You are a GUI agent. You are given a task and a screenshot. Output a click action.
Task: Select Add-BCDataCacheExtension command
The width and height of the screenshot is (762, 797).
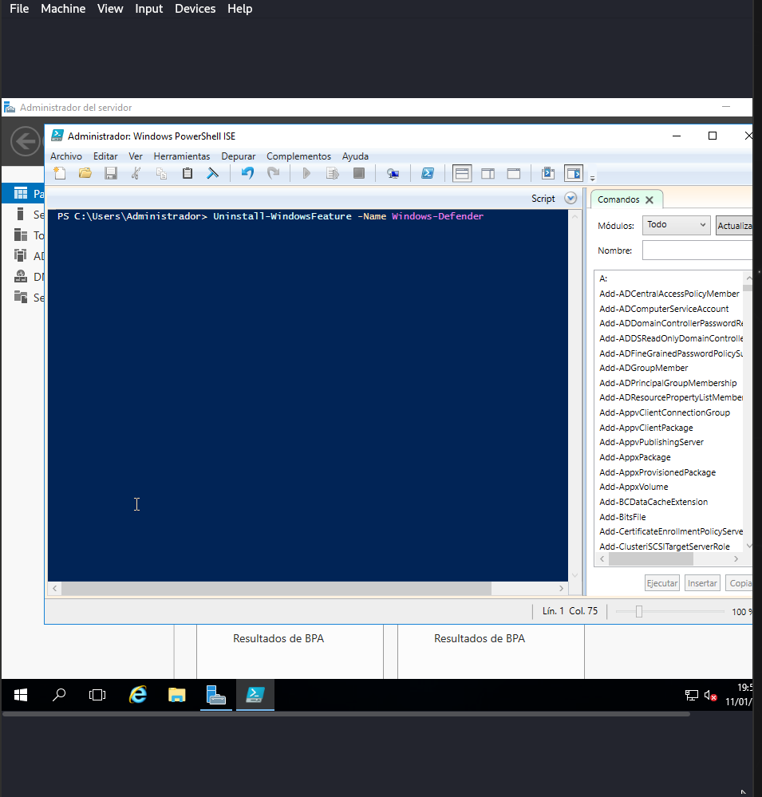(653, 502)
